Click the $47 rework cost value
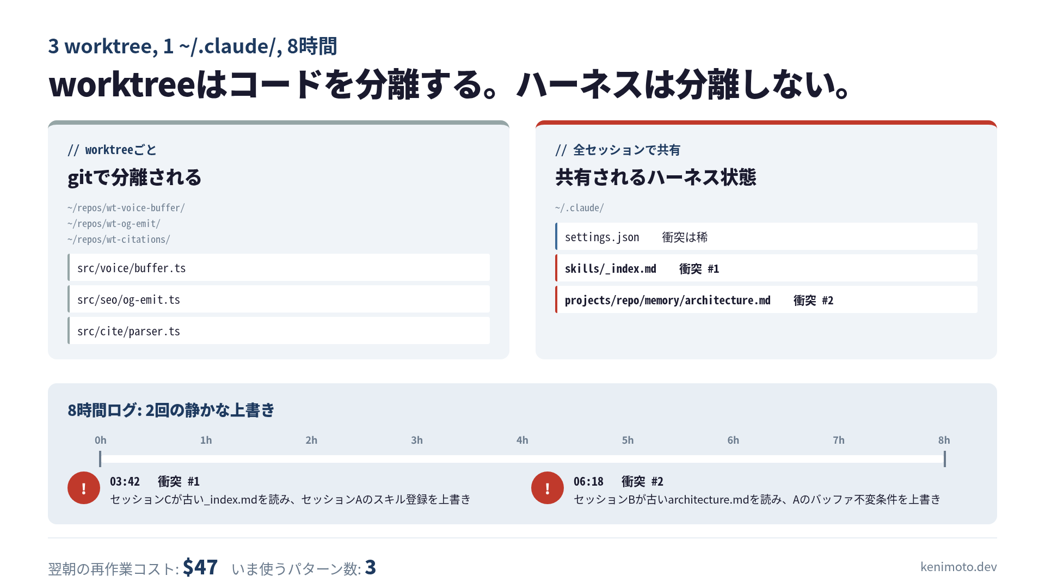Screen dimensions: 1045x588 [x=200, y=567]
